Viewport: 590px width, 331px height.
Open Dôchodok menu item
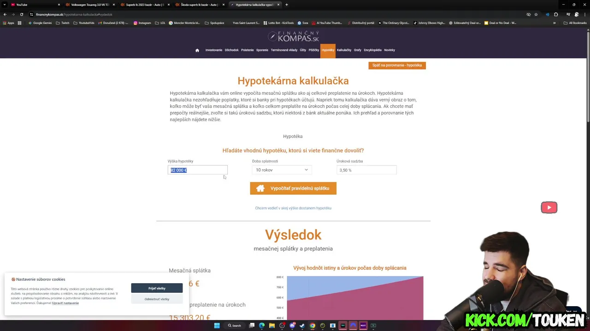point(232,50)
